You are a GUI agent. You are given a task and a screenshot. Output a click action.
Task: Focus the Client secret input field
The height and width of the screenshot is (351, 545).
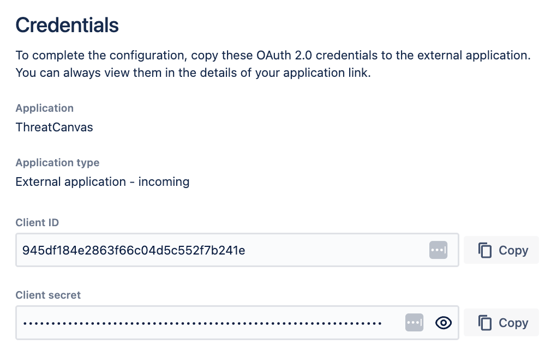click(237, 323)
